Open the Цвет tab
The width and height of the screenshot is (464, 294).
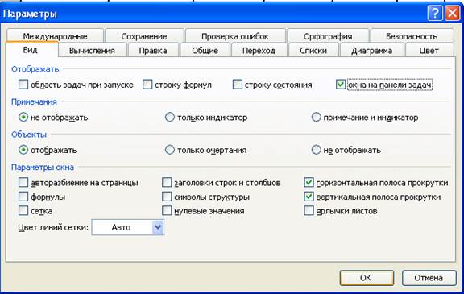(429, 51)
